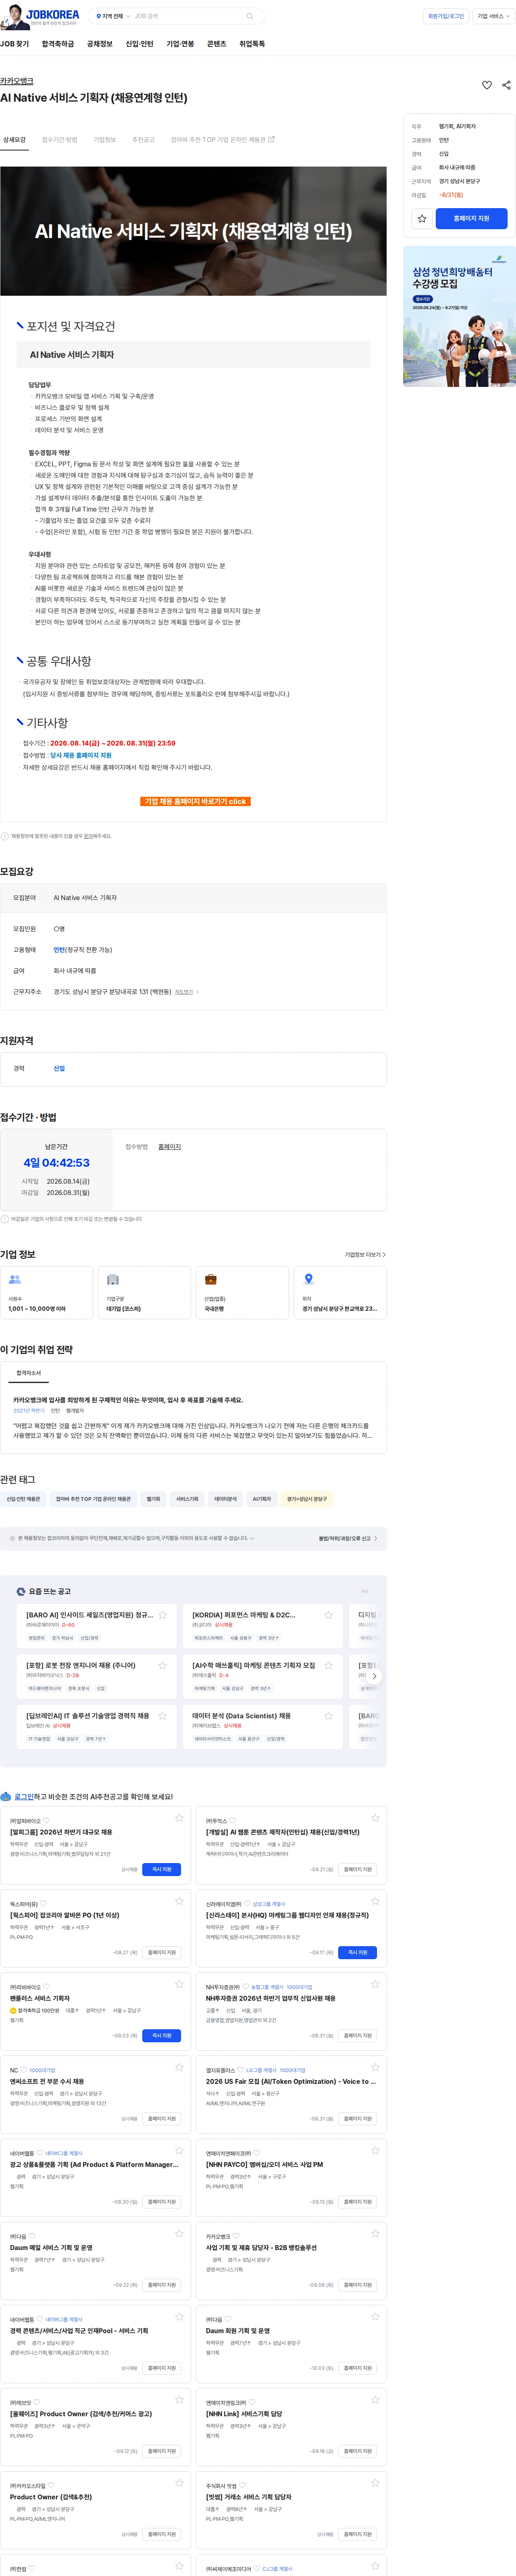
Task: Open the 기업 서비스 dropdown
Action: pyautogui.click(x=493, y=16)
